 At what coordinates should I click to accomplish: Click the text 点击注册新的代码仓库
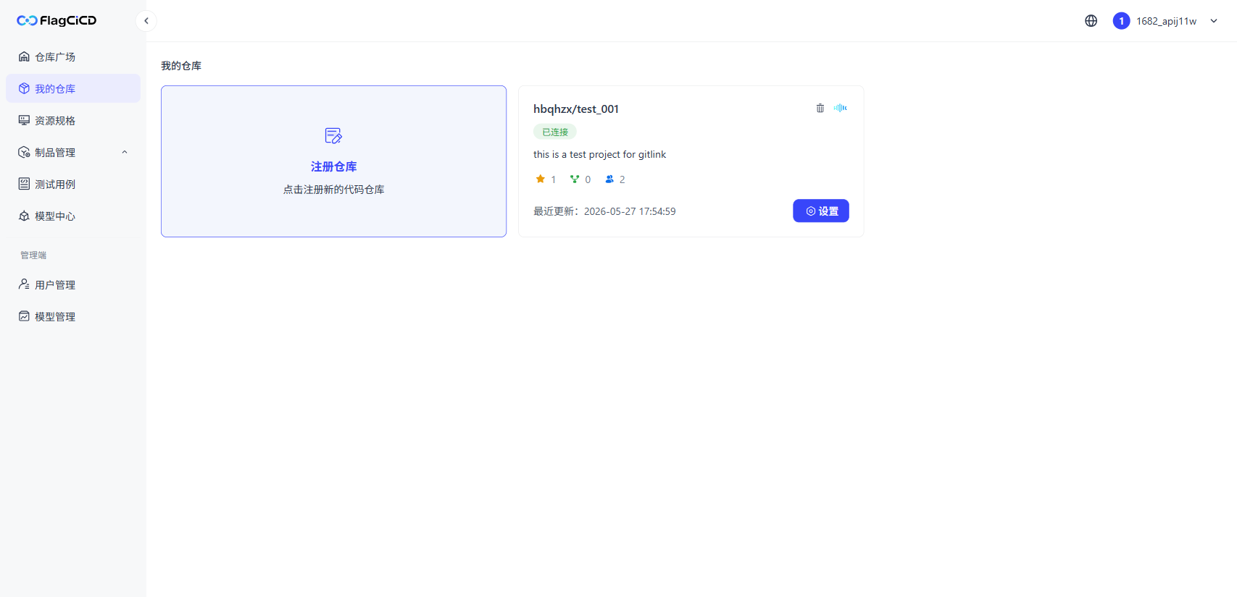(x=333, y=190)
